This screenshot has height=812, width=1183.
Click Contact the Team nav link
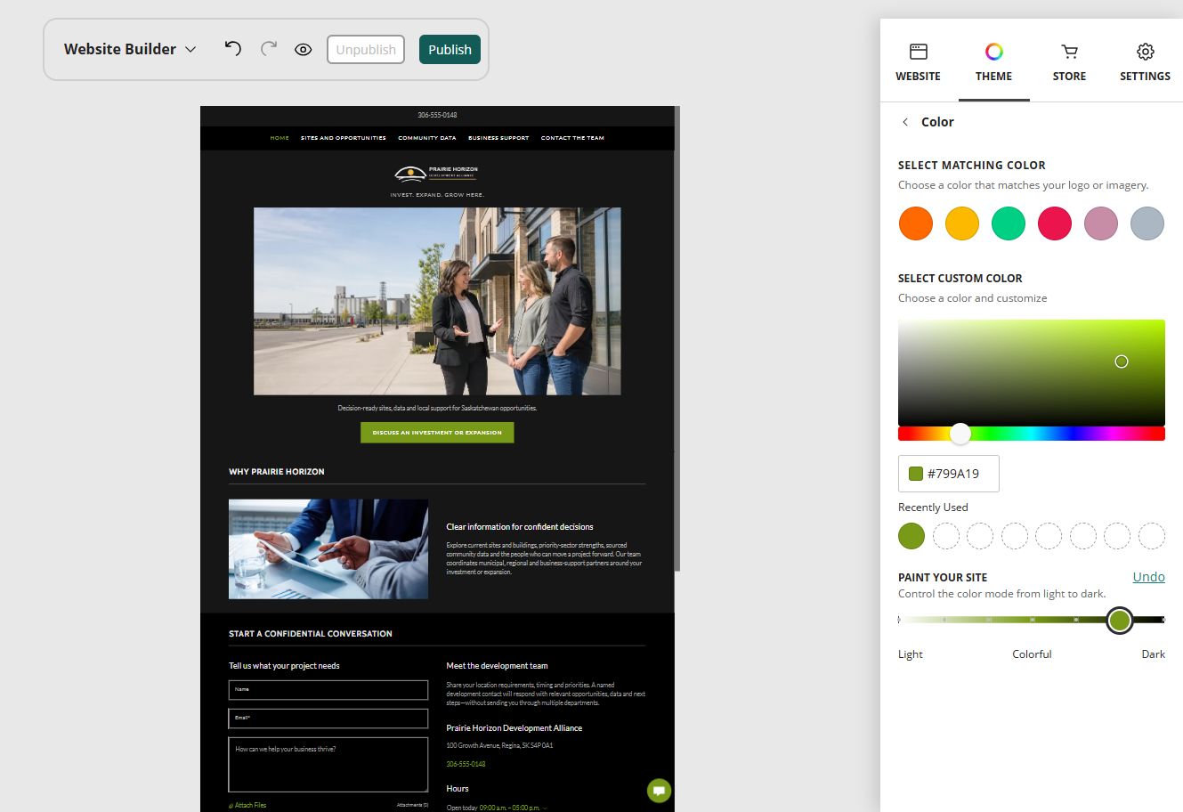[572, 138]
